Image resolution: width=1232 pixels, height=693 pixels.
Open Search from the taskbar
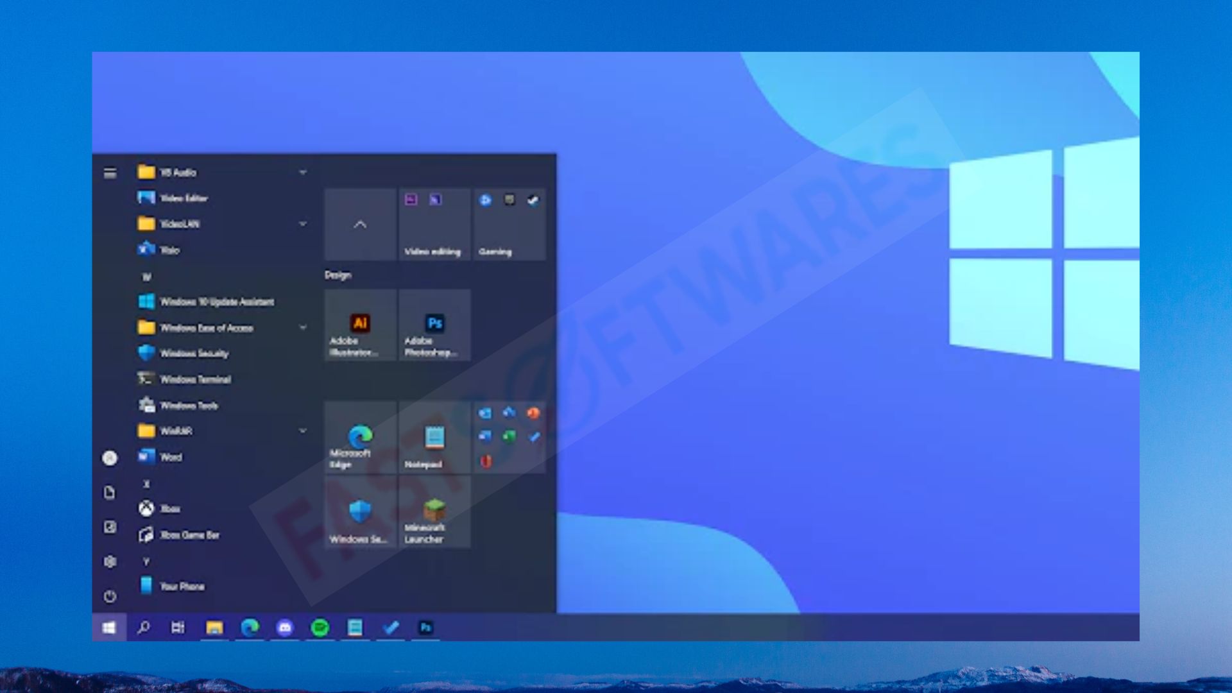[x=144, y=628]
